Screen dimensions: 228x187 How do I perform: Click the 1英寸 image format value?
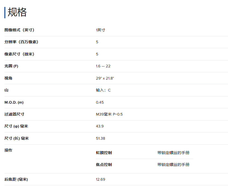click(x=101, y=30)
